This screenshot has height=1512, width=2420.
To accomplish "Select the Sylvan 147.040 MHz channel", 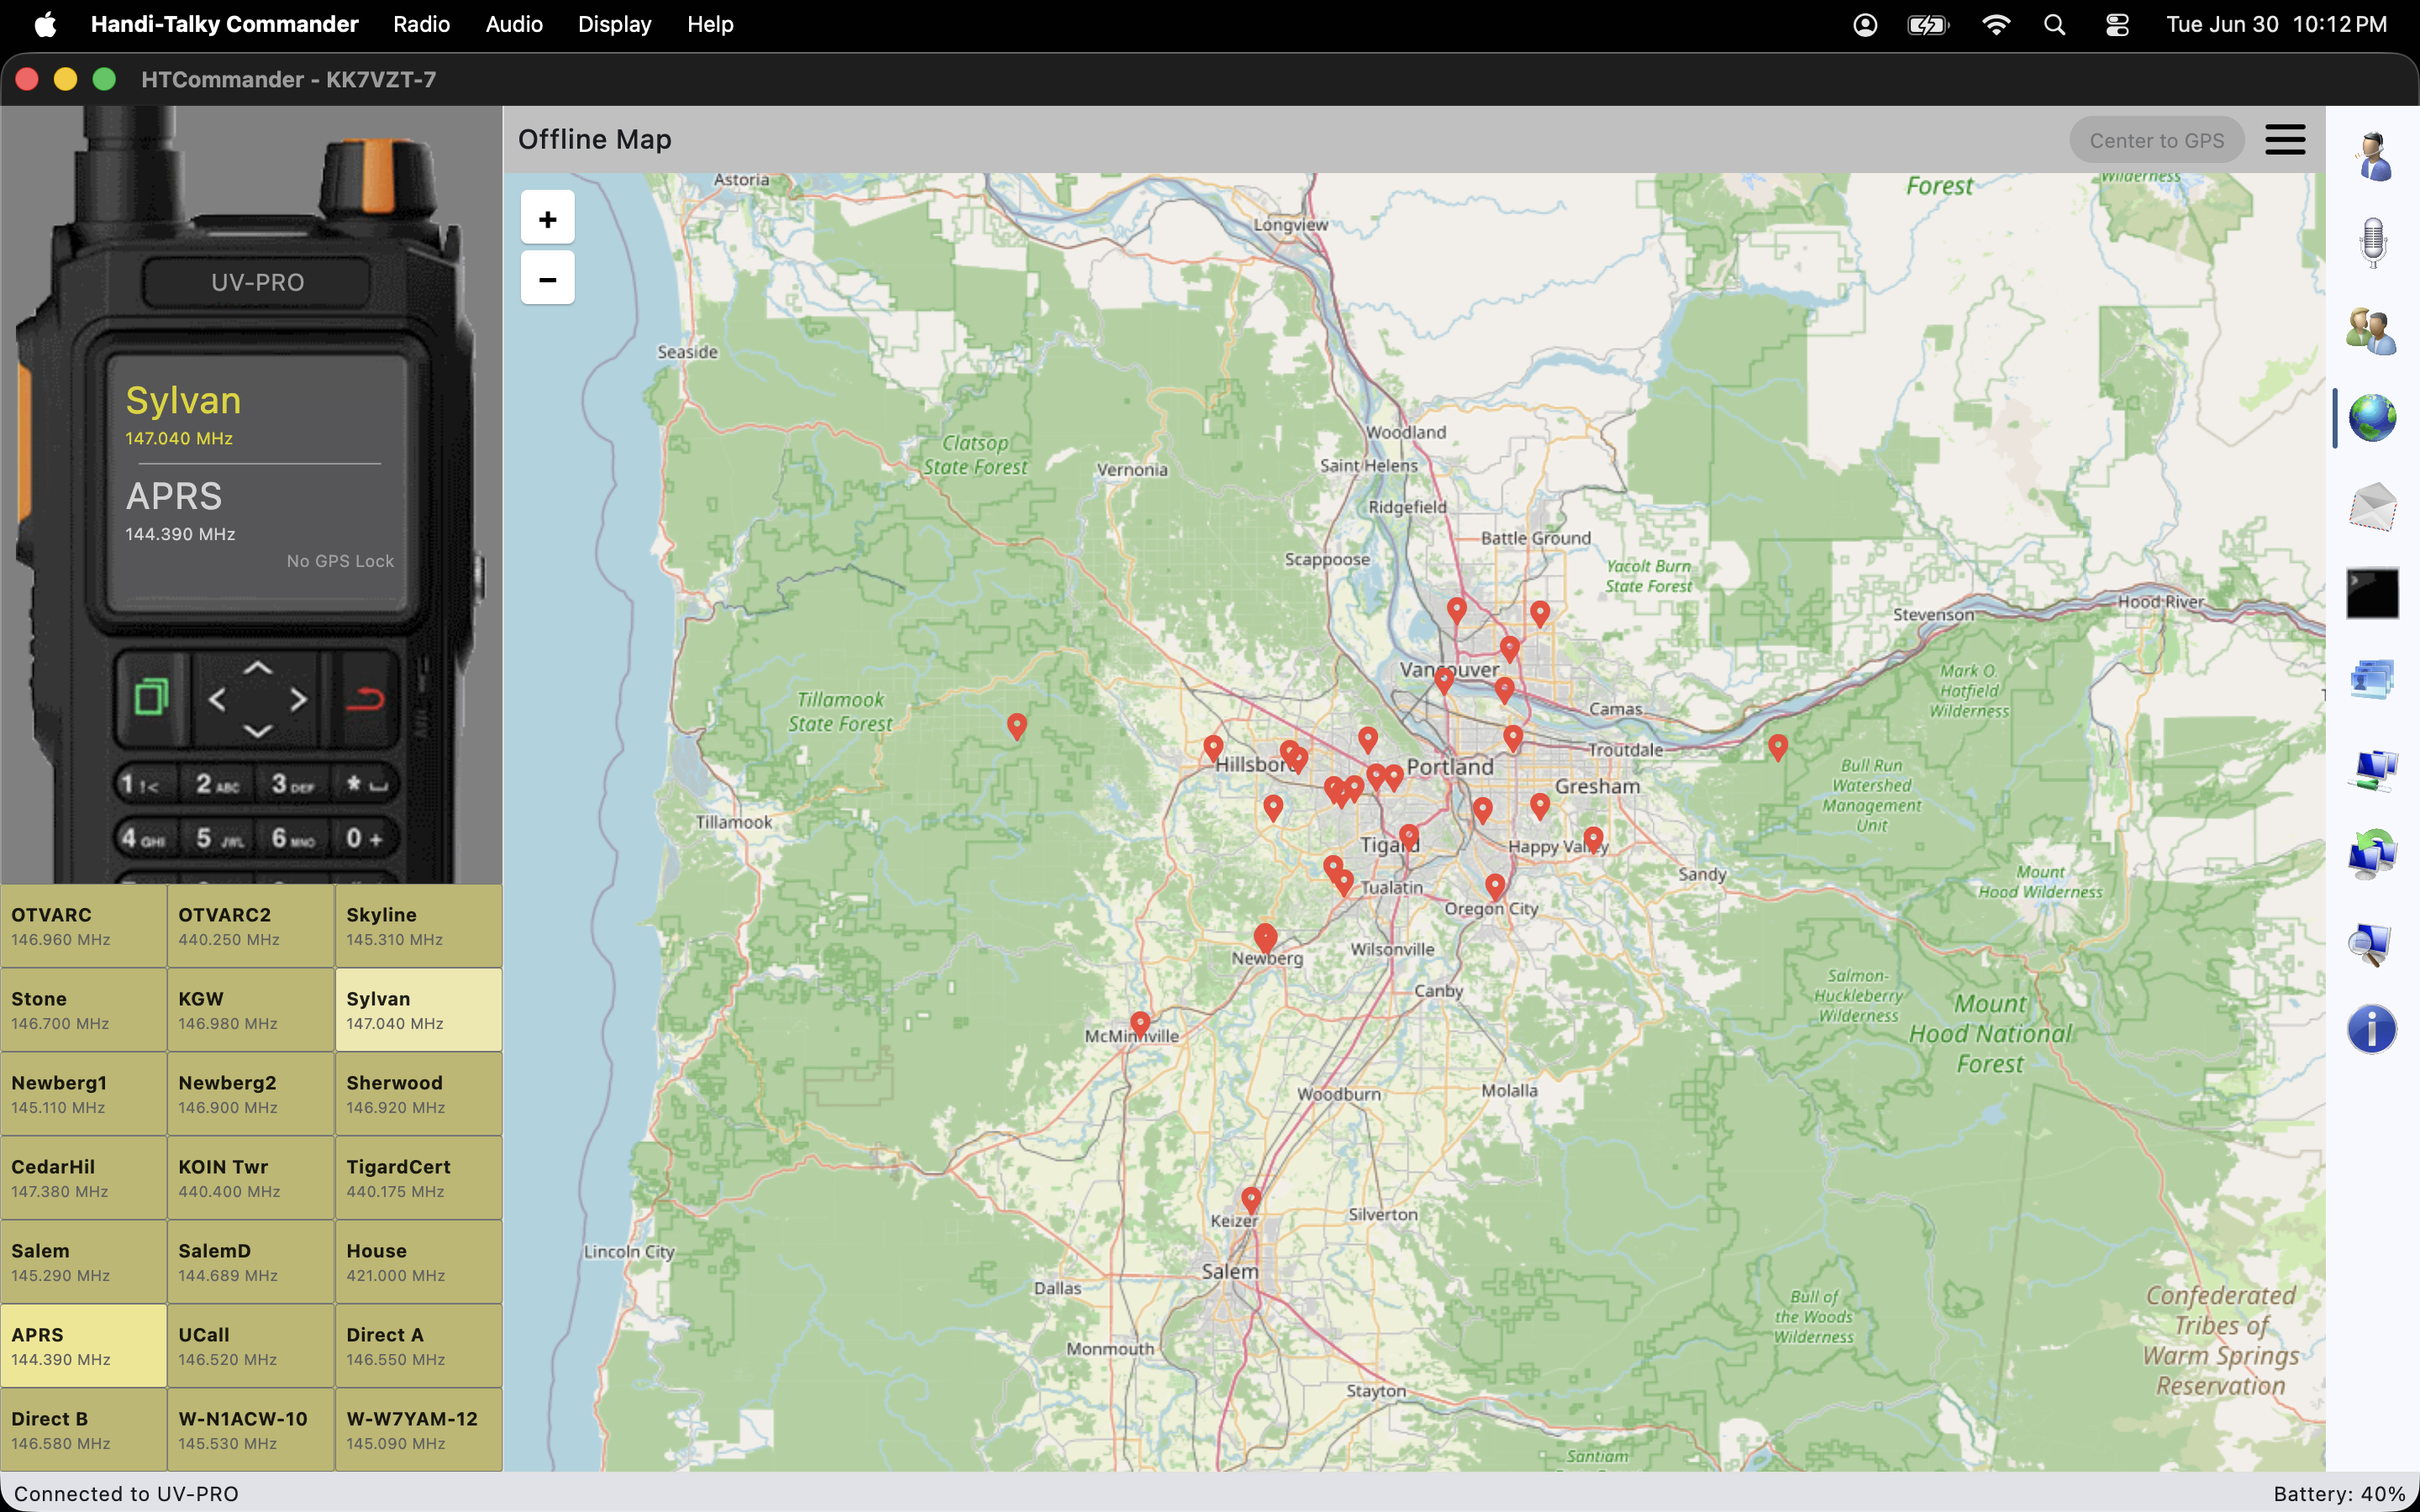I will [418, 1010].
